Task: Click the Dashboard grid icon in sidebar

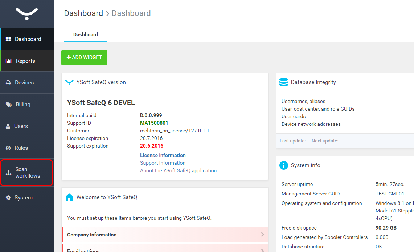Action: (x=8, y=39)
